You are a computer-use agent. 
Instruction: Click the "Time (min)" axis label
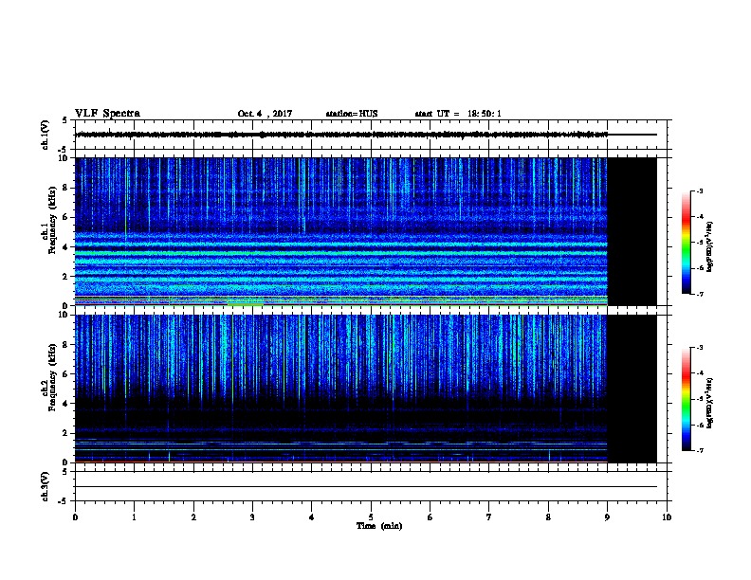379,526
